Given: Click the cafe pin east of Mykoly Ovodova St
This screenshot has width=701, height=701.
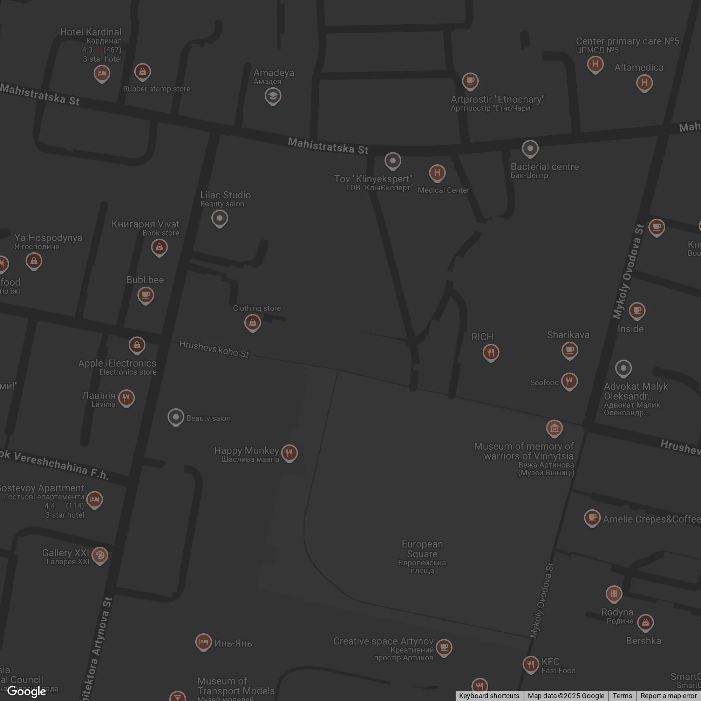Looking at the screenshot, I should 656,228.
